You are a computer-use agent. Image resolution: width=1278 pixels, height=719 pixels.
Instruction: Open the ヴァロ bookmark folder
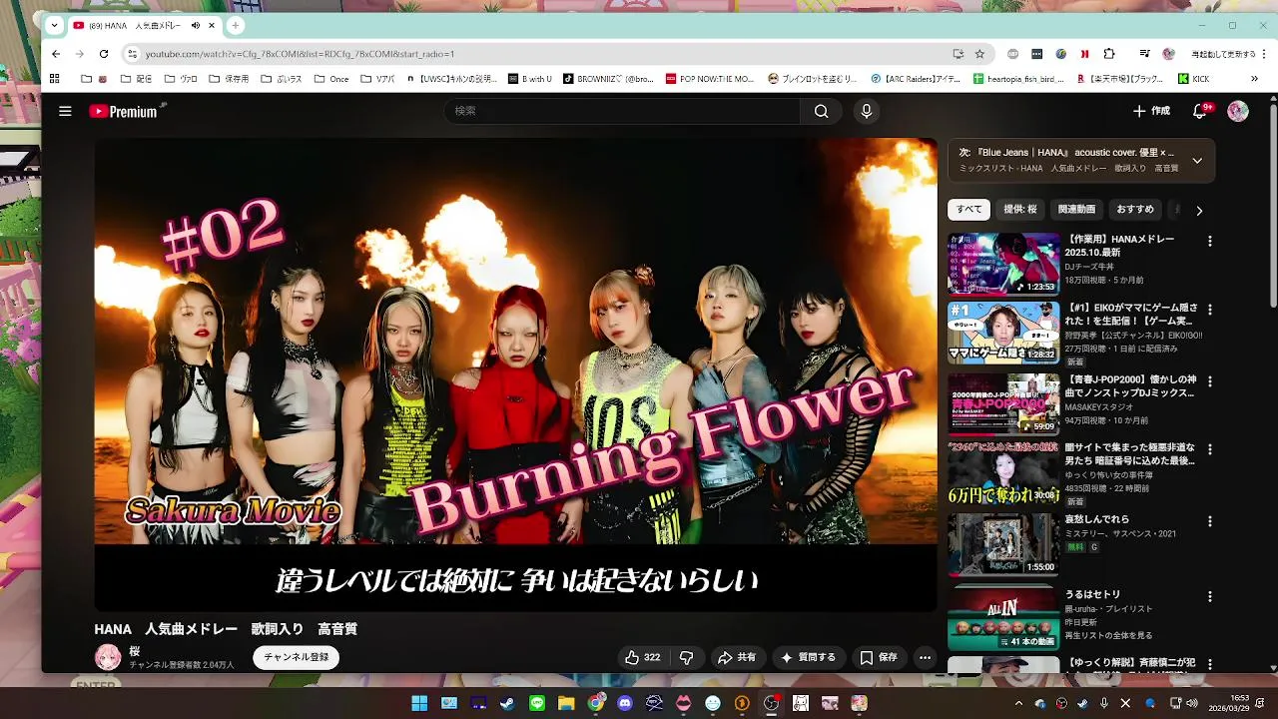click(x=181, y=78)
